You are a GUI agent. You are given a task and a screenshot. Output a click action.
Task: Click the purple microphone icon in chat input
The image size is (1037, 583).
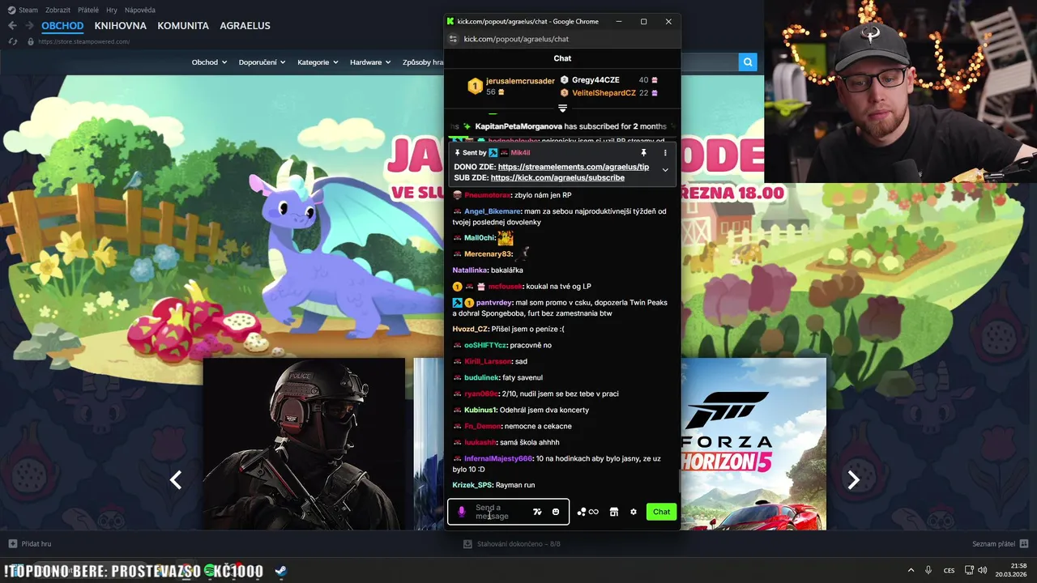click(x=462, y=512)
